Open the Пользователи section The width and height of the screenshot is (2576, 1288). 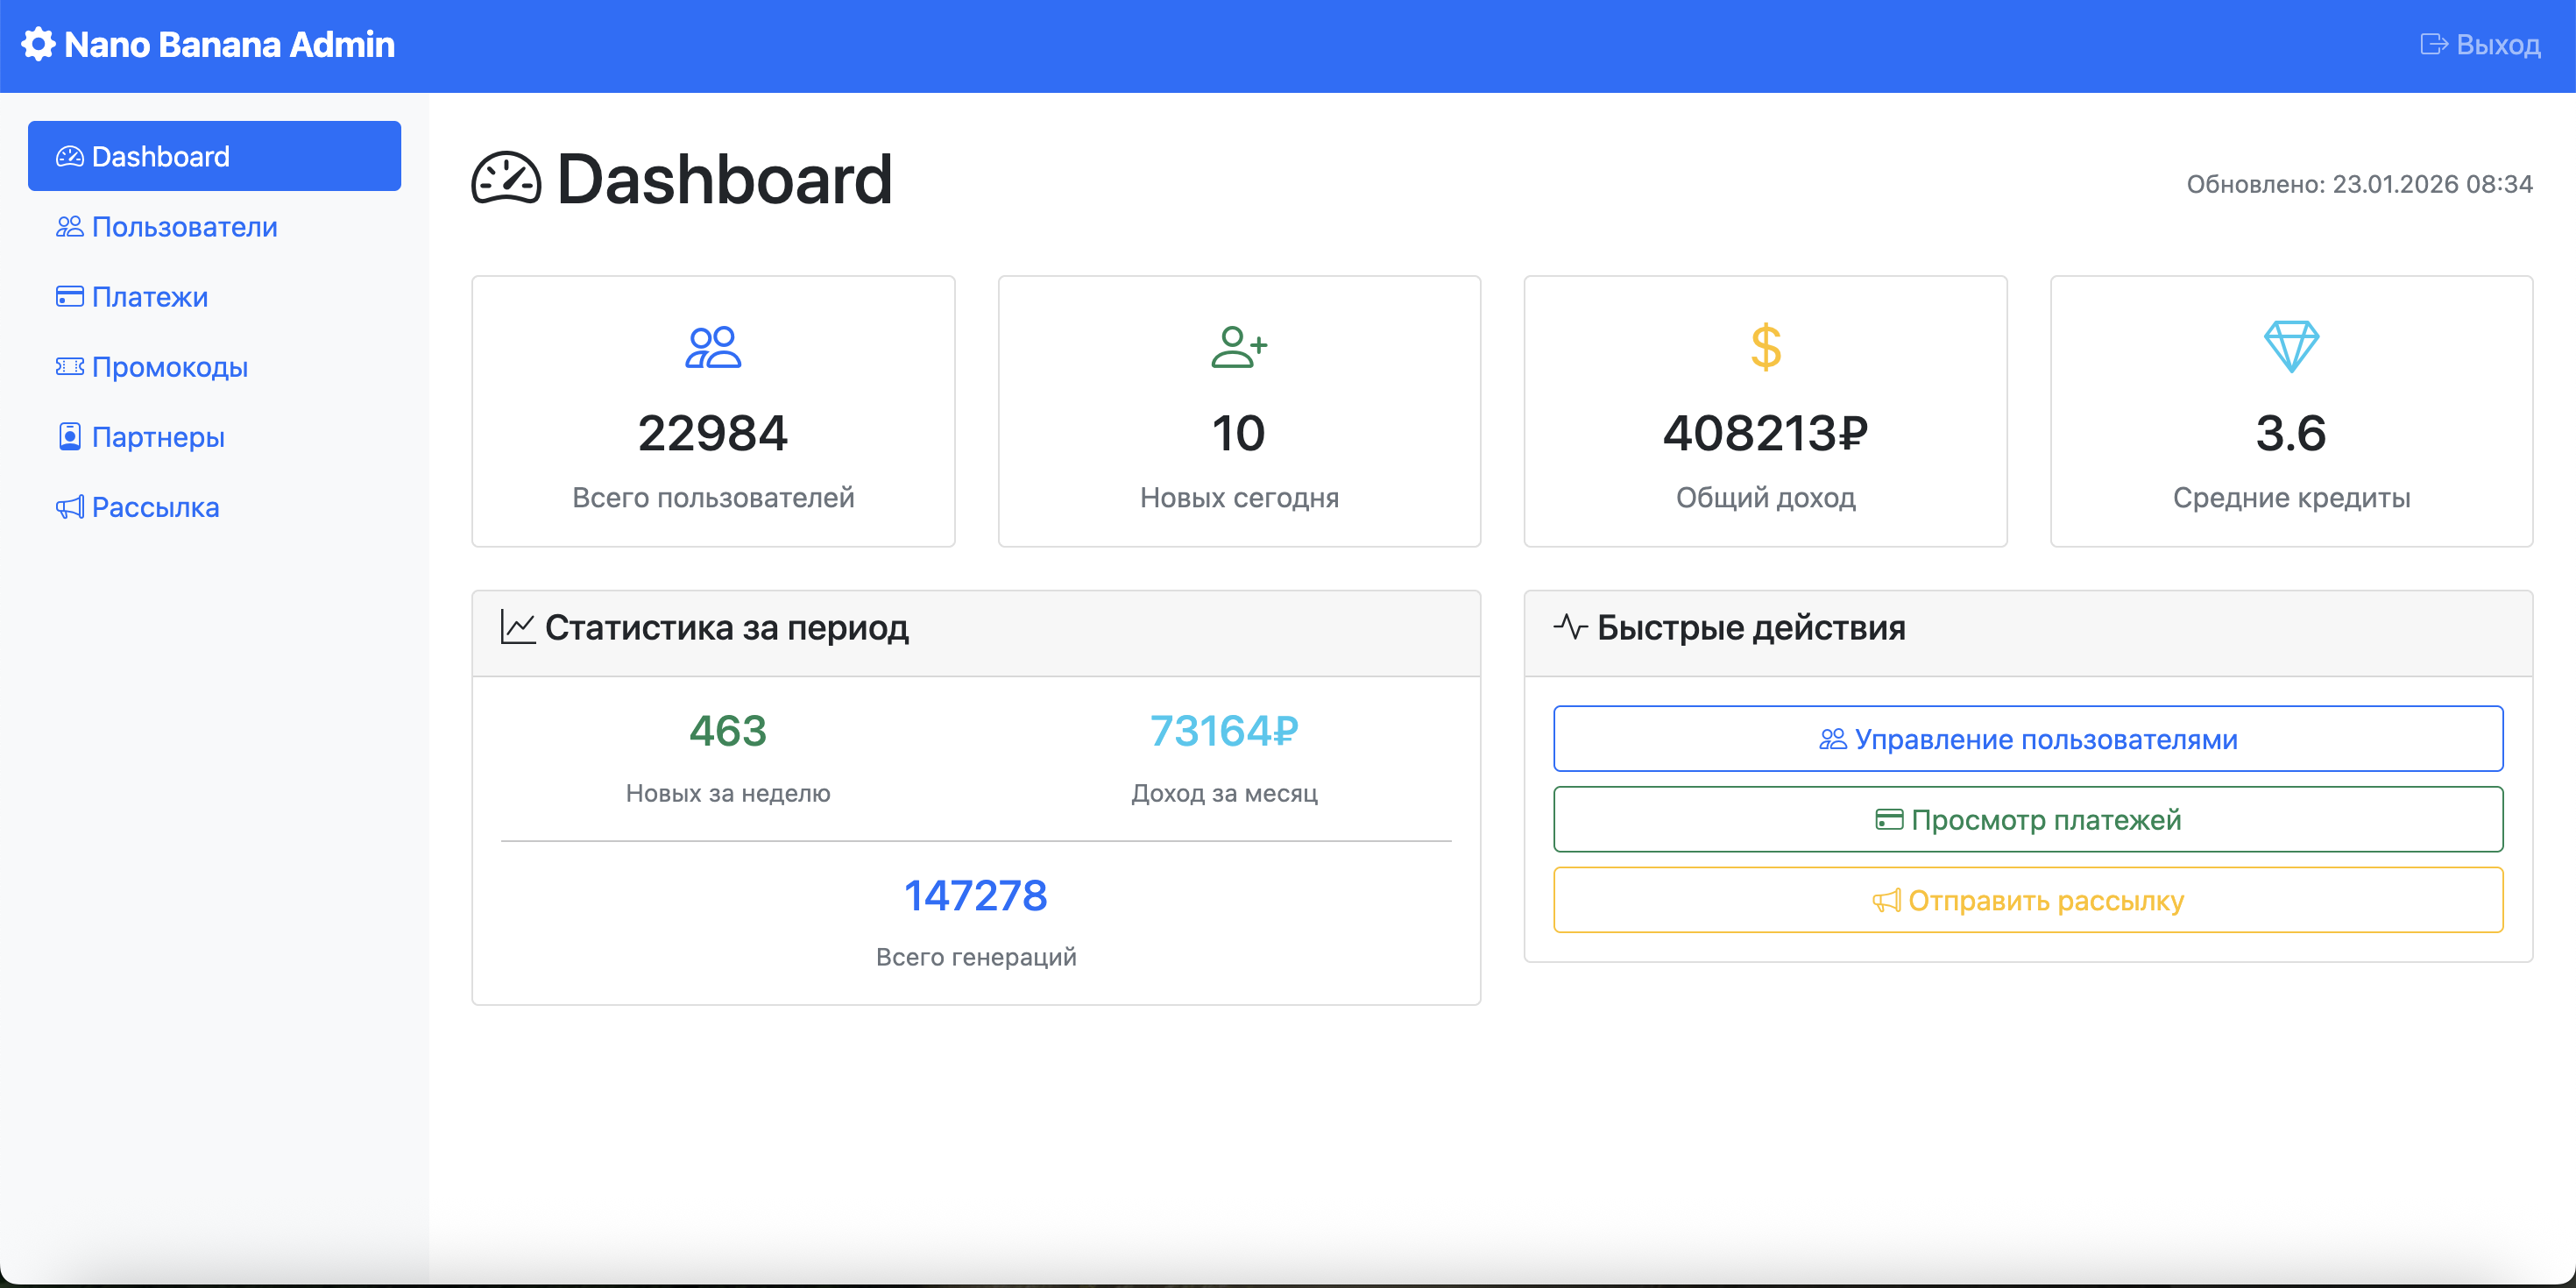184,227
